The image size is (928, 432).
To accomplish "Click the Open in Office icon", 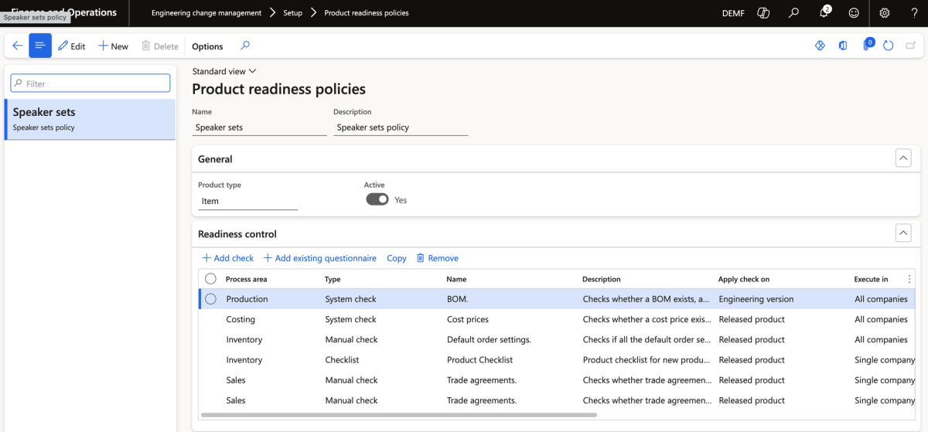I will [843, 46].
